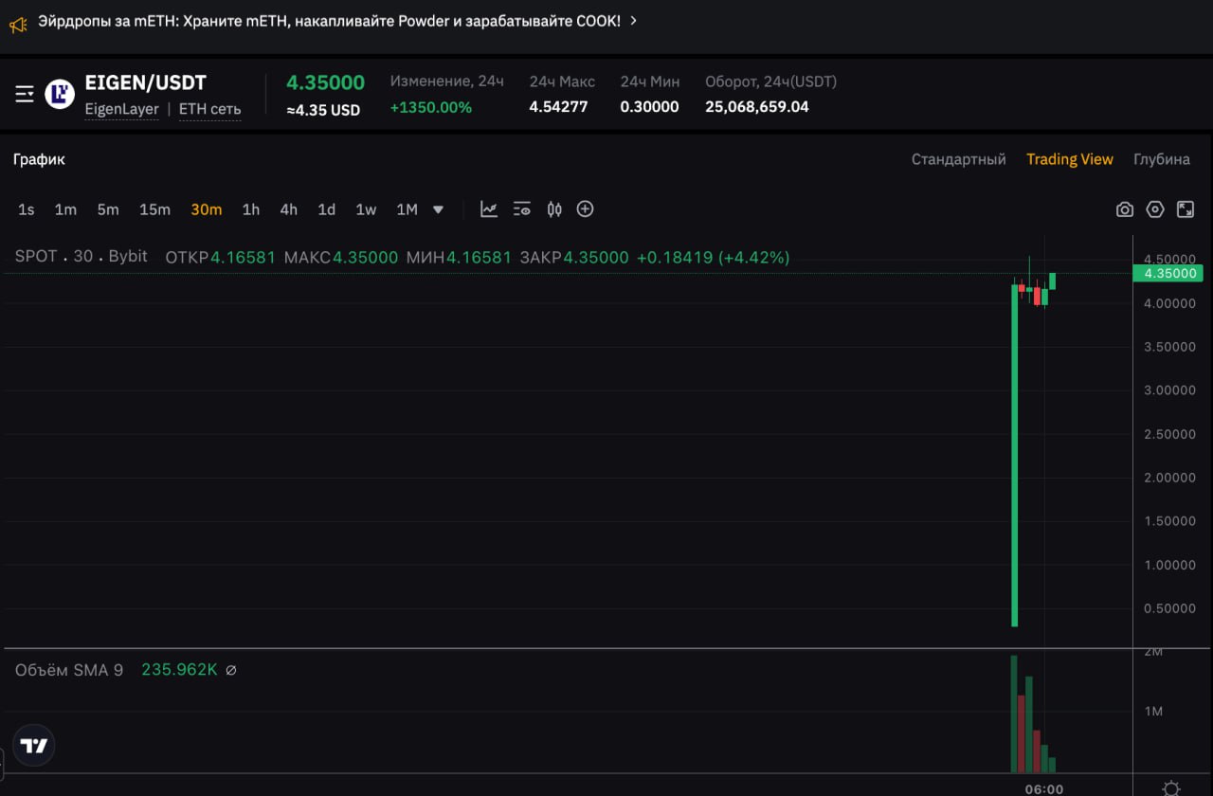
Task: Click the 2.50000 price axis label
Action: coord(1170,434)
